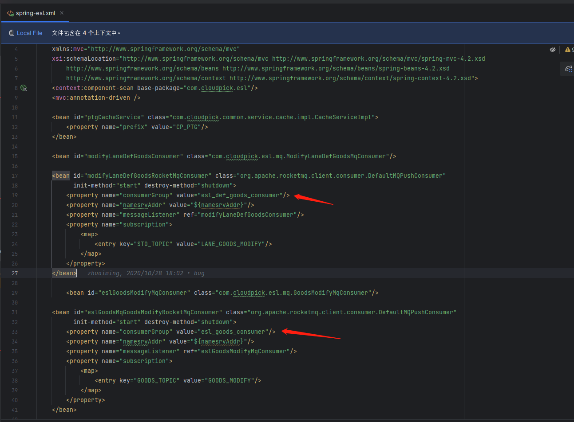
Task: Click the Spring XML file icon on tab
Action: [x=10, y=13]
